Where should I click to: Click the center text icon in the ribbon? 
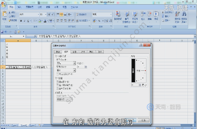point(61,20)
